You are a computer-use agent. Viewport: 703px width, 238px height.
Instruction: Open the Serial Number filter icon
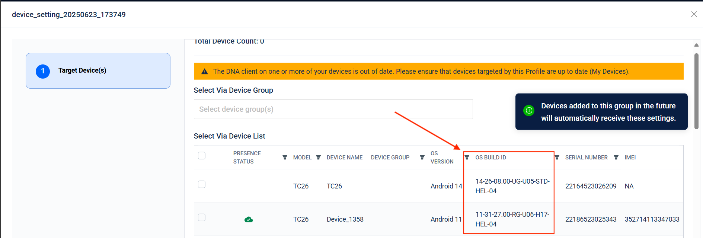pos(616,158)
